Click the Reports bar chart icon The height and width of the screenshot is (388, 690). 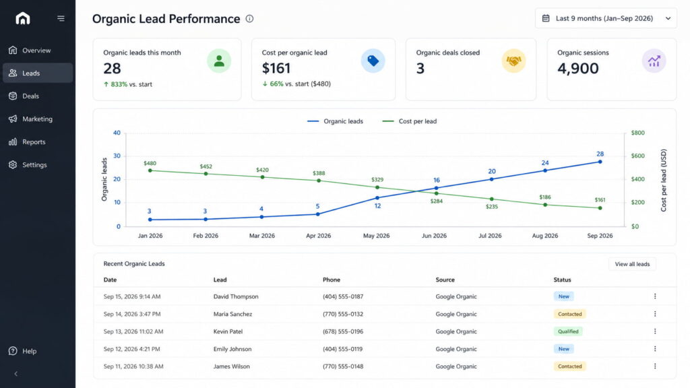tap(13, 141)
